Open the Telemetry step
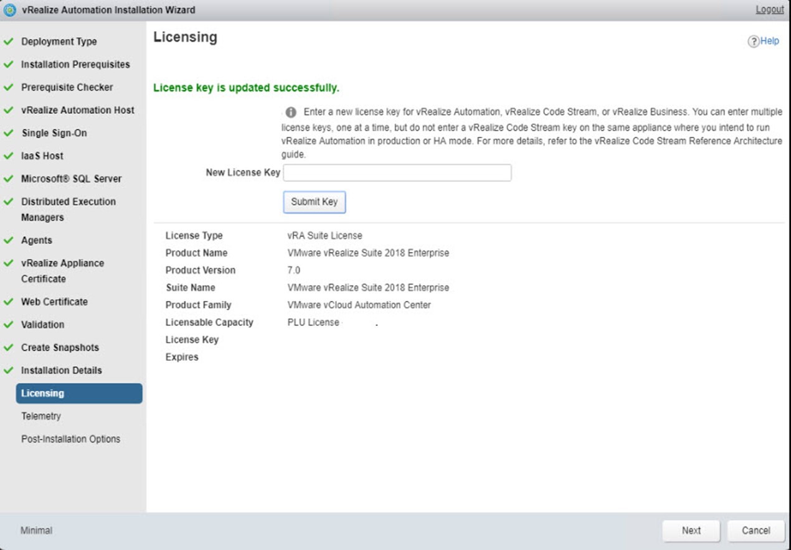 41,416
